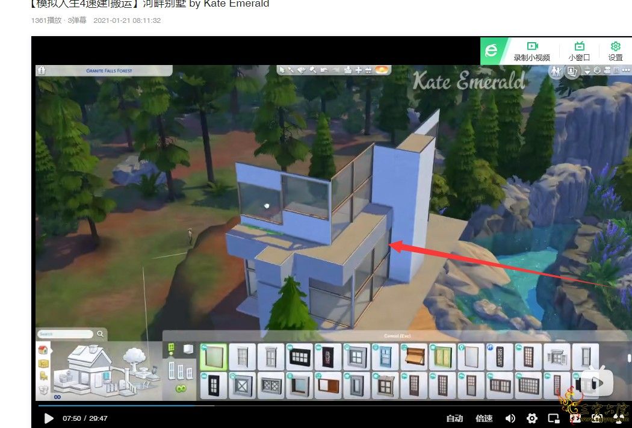Select the arrow Select tool in game toolbar

coord(282,70)
